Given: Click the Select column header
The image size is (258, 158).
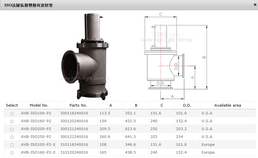Looking at the screenshot, I should [x=12, y=105].
